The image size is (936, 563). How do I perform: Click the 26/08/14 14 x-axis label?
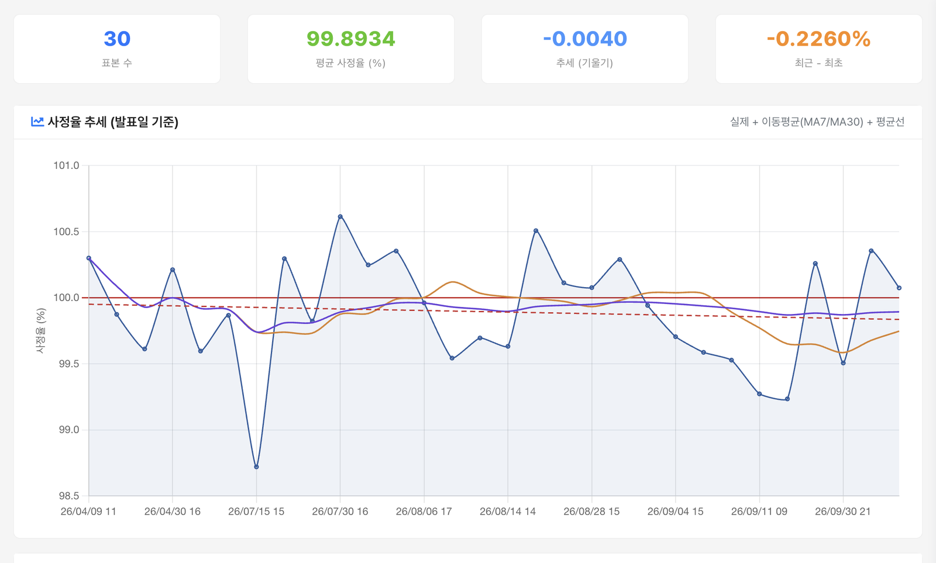pos(508,512)
